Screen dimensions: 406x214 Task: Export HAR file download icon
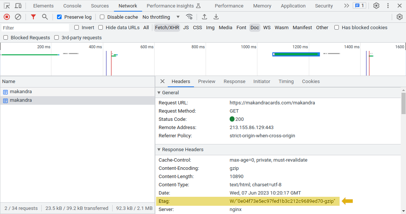[216, 17]
